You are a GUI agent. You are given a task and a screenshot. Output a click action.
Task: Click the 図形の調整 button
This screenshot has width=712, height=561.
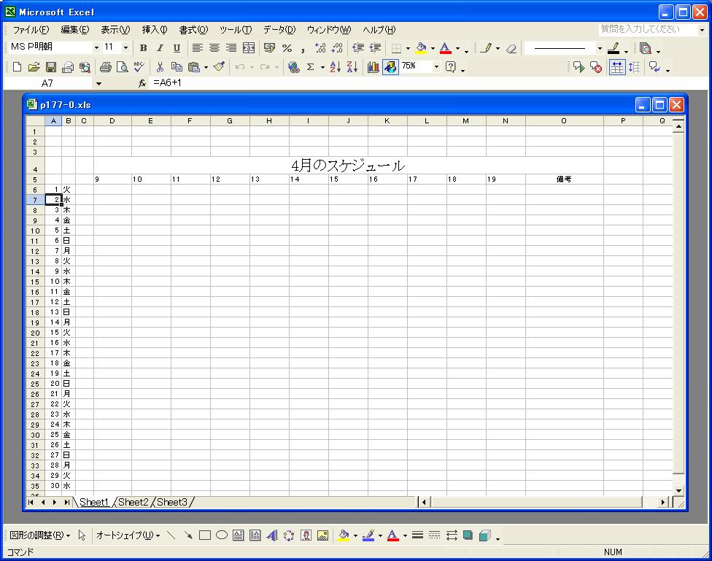pyautogui.click(x=39, y=535)
